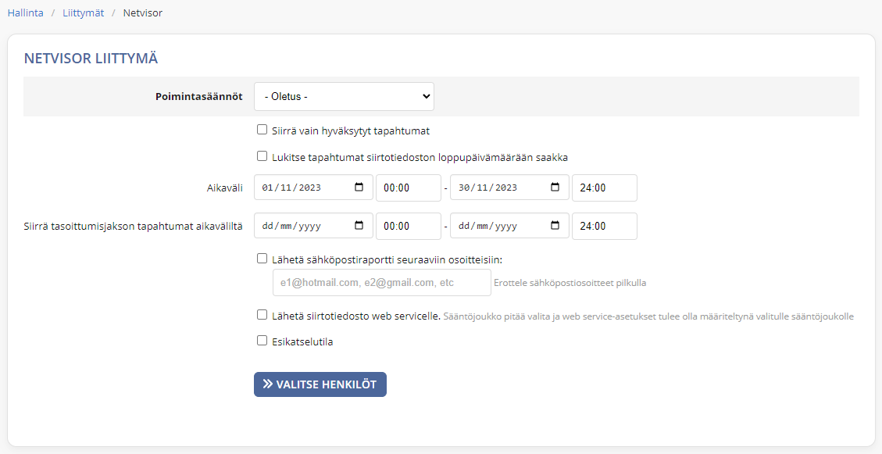Image resolution: width=882 pixels, height=454 pixels.
Task: Click the tasoittumisjakso start time field
Action: (409, 226)
